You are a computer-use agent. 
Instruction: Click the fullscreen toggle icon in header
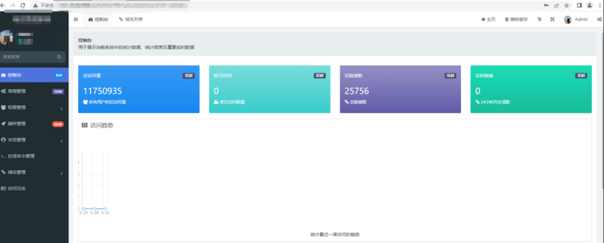click(553, 20)
